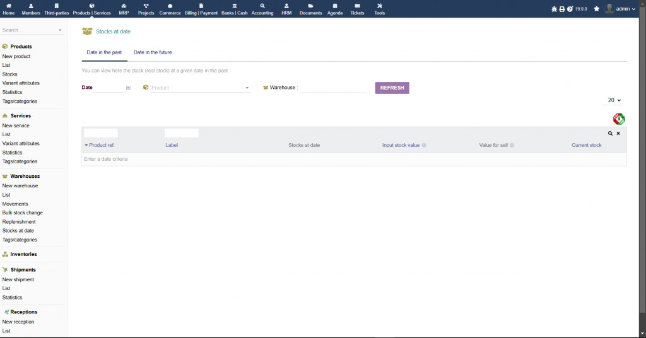Click the red-green export icon above table
646x338 pixels.
click(x=619, y=119)
